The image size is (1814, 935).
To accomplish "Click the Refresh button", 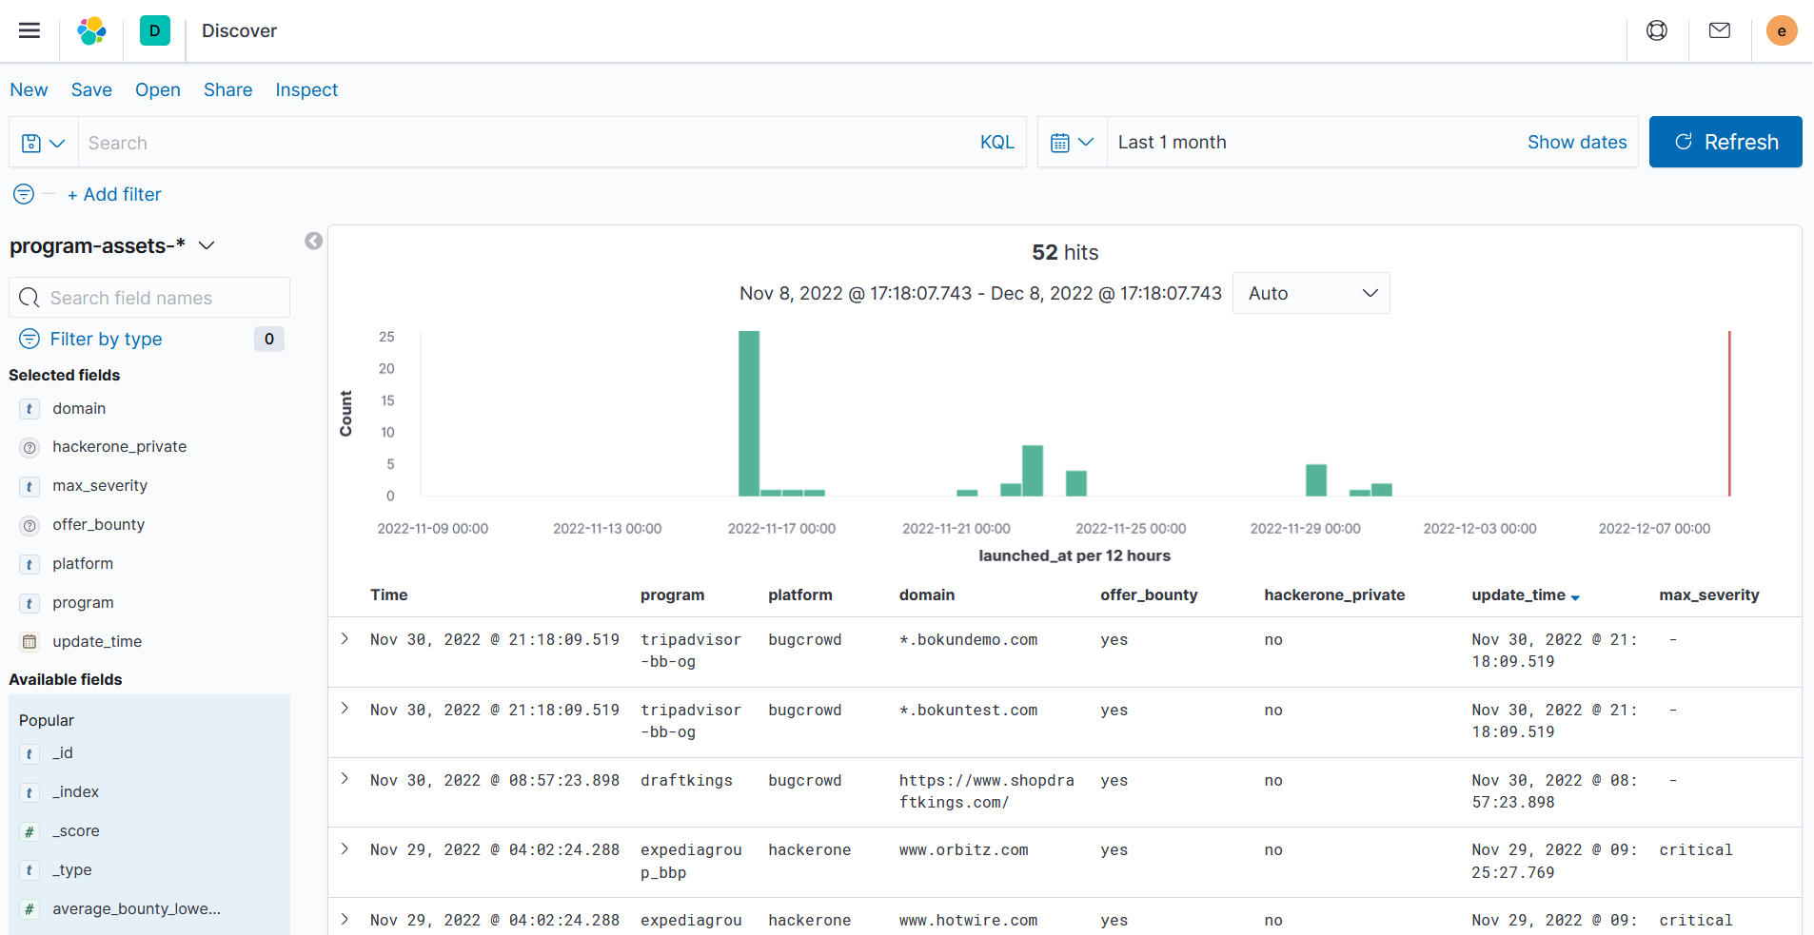I will pos(1725,142).
